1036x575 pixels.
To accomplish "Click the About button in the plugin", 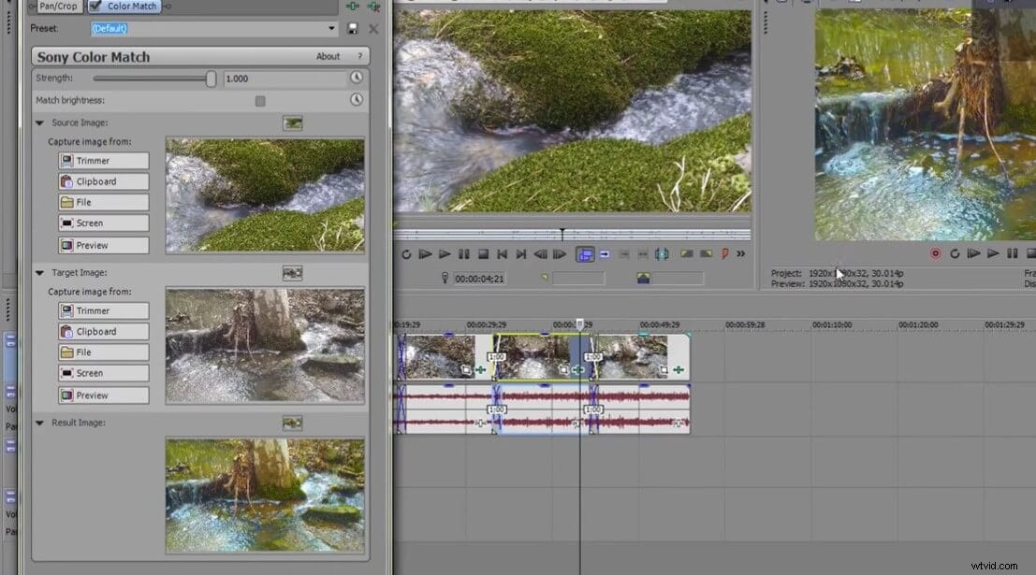I will (x=328, y=56).
